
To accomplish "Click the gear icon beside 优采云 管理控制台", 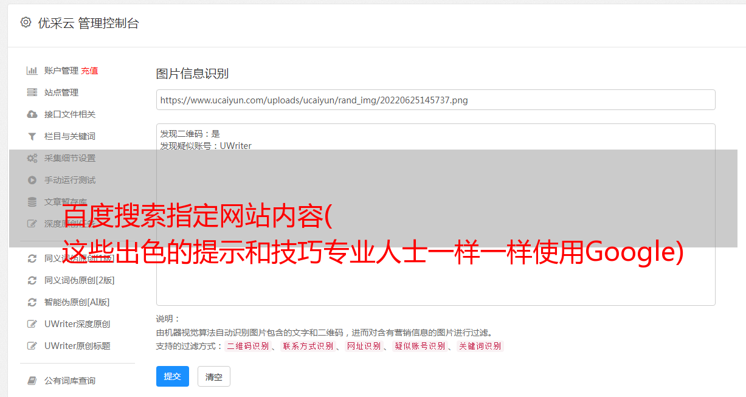I will click(26, 22).
